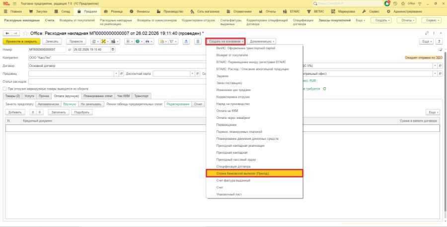Open the 'Создать' dropdown in the section panel
The width and height of the screenshot is (447, 227).
tap(381, 20)
